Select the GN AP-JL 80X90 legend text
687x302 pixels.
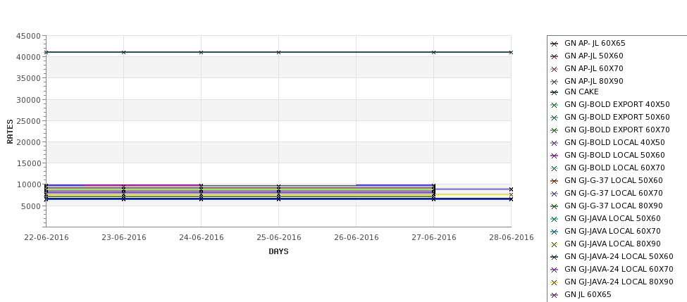594,82
